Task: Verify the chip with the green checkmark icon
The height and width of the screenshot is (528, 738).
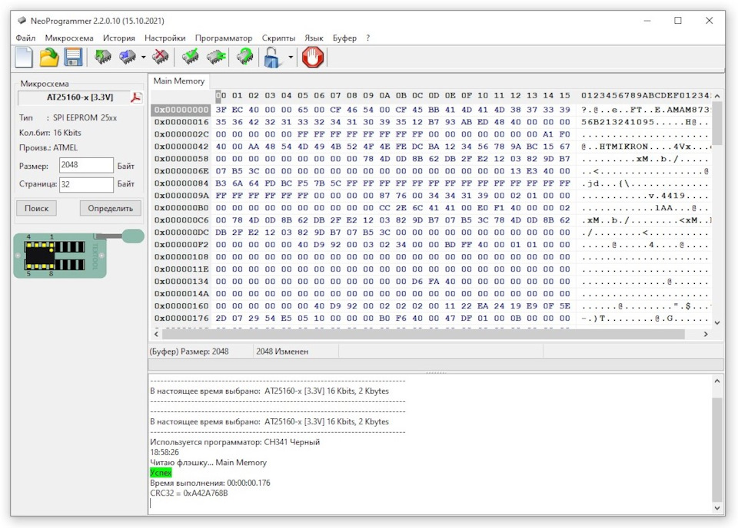Action: click(x=190, y=58)
